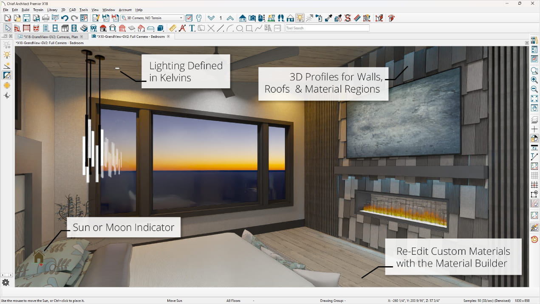Open the File menu
The height and width of the screenshot is (304, 540).
click(6, 10)
